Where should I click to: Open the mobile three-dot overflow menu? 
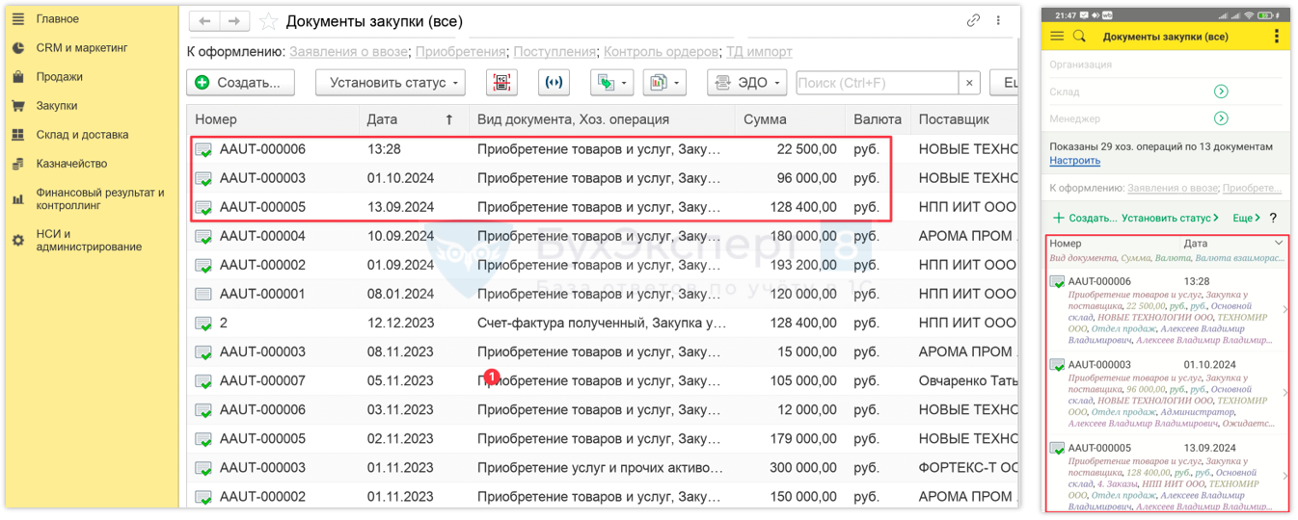tap(1276, 37)
